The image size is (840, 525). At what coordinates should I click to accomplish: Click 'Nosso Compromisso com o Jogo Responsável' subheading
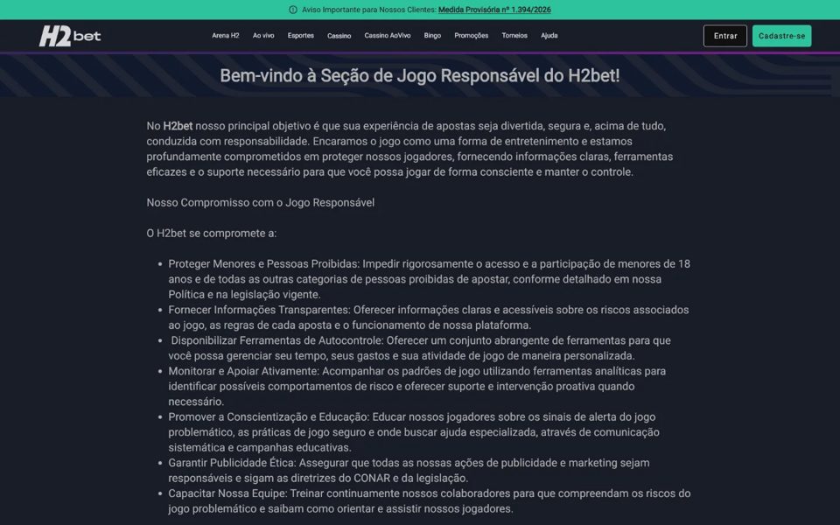point(261,202)
